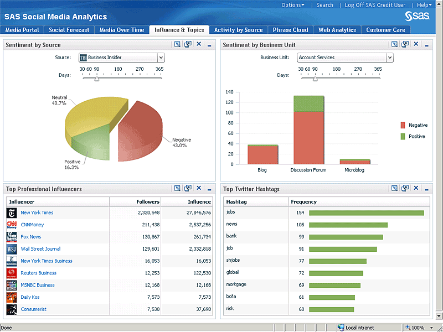Click the edit icon in Sentiment by Source panel
Screen dimensions: 443x332
coord(177,45)
